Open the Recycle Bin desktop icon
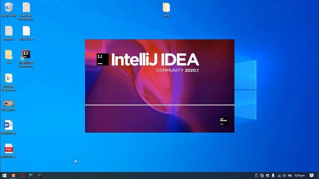319x179 pixels. point(8,9)
